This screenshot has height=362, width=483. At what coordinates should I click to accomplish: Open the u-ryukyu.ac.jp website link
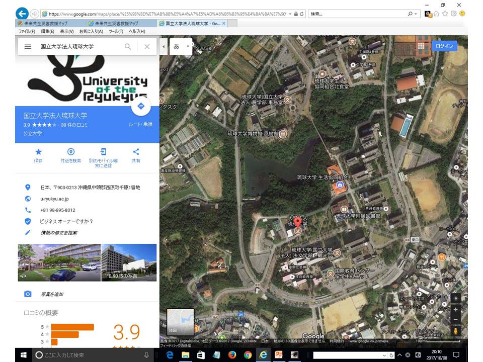pos(54,199)
